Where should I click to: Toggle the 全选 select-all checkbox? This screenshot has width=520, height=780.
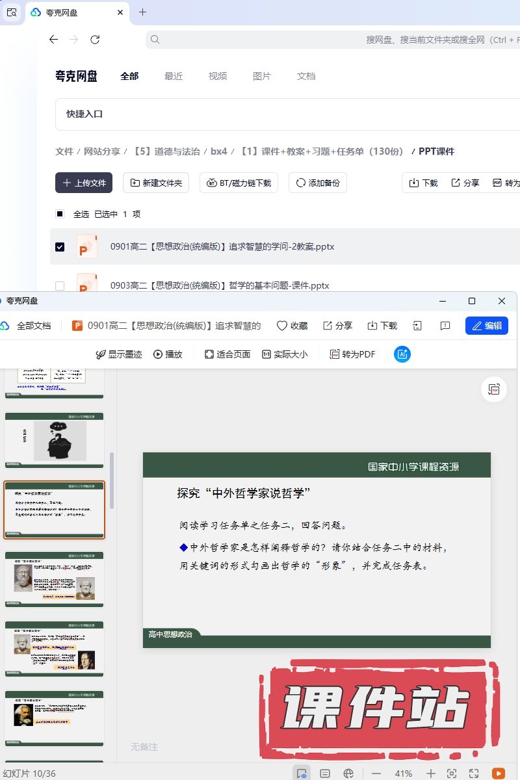60,214
